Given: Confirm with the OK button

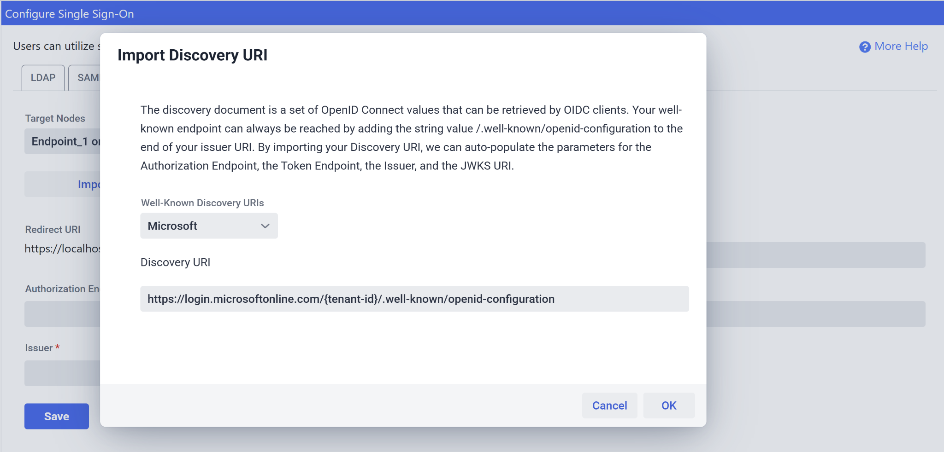Looking at the screenshot, I should [668, 406].
